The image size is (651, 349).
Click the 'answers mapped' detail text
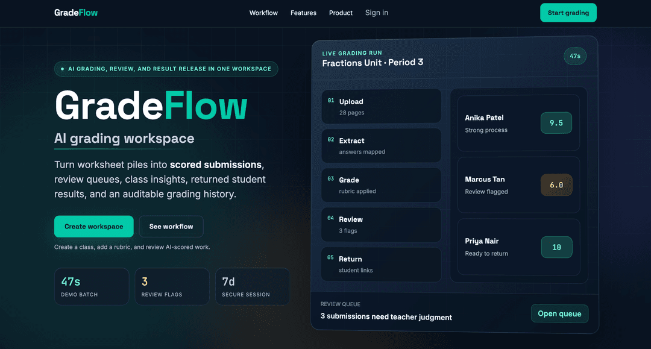tap(362, 152)
